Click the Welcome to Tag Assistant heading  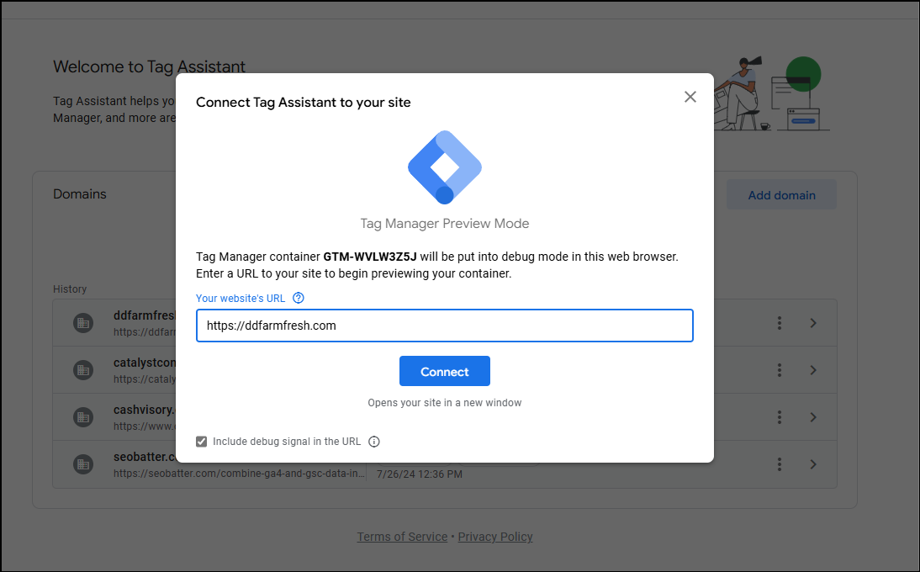click(x=149, y=67)
